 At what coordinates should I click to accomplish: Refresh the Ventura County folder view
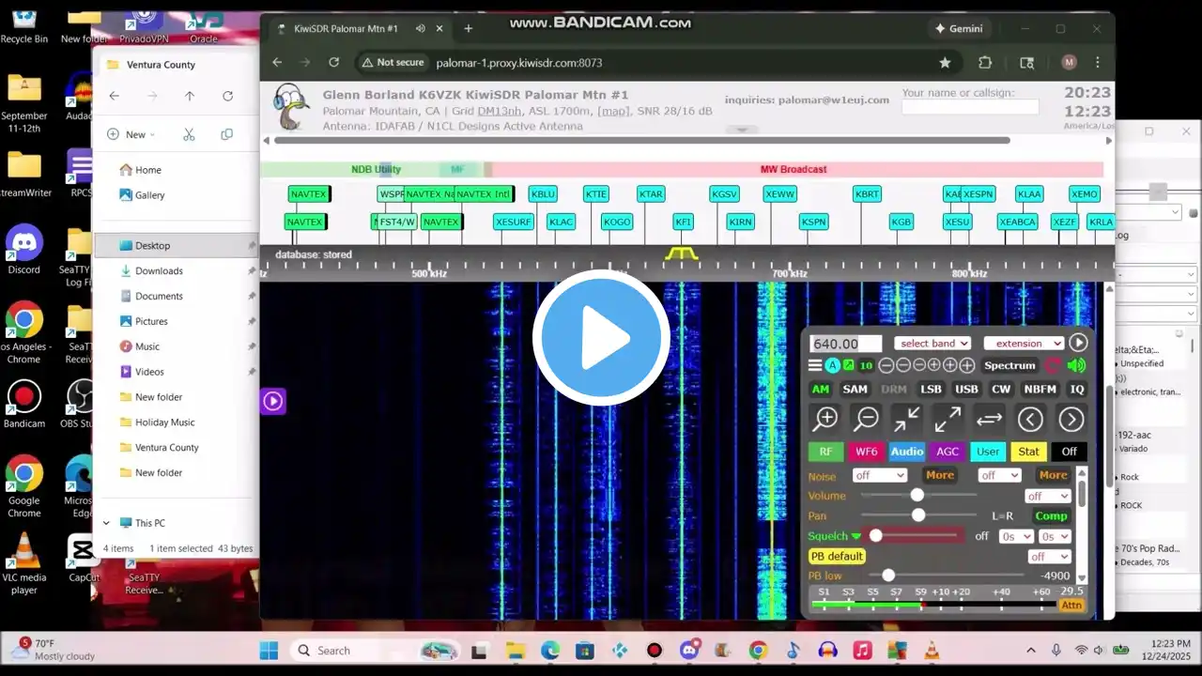coord(227,96)
